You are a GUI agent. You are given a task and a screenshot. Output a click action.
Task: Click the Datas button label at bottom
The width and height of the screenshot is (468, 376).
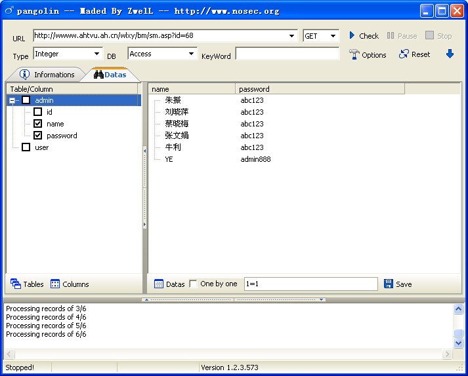point(175,284)
